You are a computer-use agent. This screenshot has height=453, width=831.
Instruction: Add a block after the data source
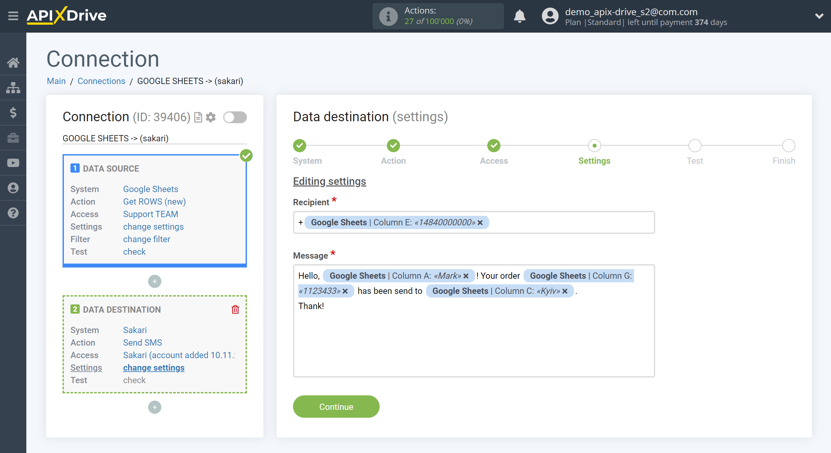click(155, 281)
